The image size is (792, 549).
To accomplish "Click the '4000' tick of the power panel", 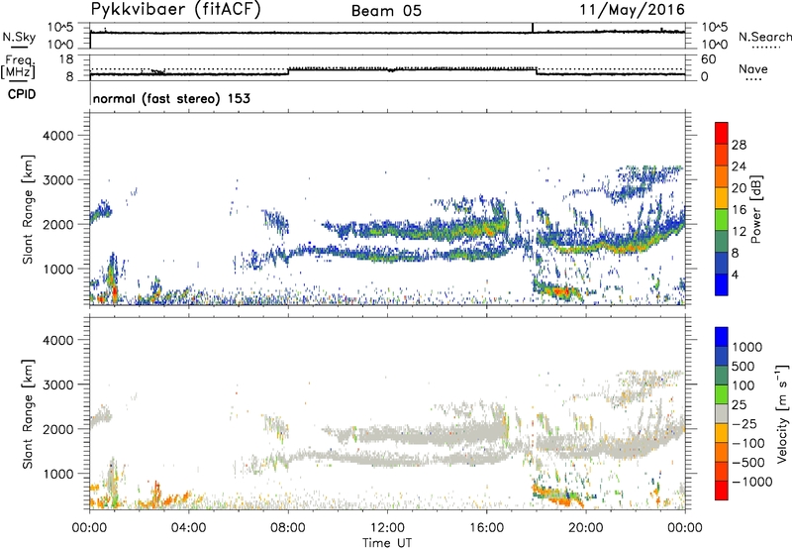I will [x=57, y=136].
